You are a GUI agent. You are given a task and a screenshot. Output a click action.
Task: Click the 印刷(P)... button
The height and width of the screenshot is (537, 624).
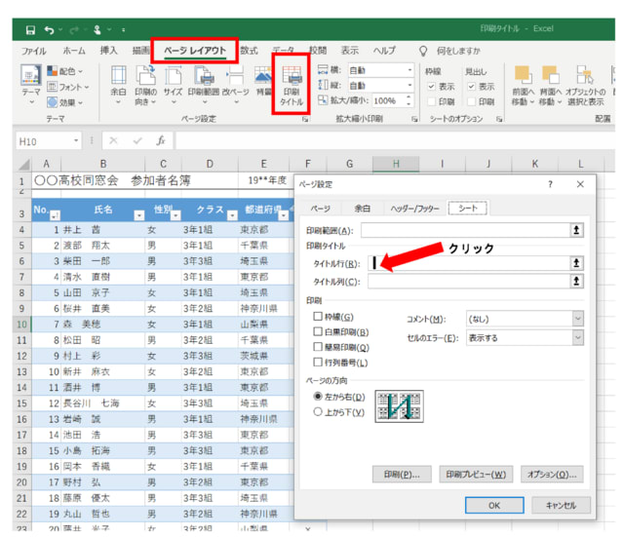pos(402,475)
